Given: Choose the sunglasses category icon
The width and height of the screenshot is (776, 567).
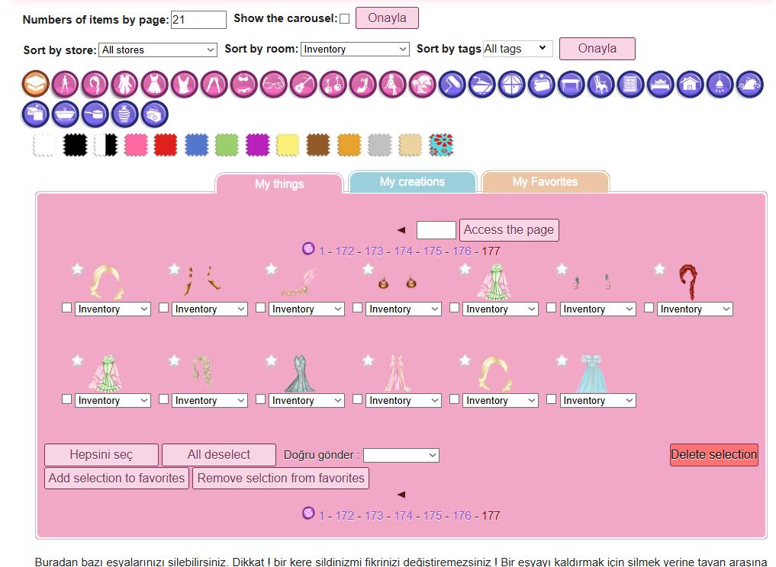Looking at the screenshot, I should coord(274,84).
